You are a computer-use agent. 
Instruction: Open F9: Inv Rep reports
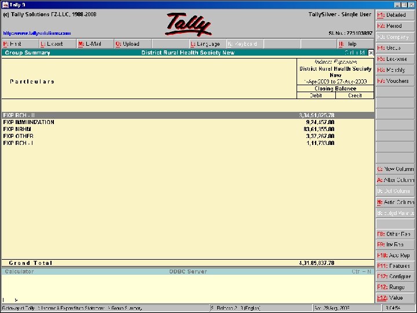395,245
